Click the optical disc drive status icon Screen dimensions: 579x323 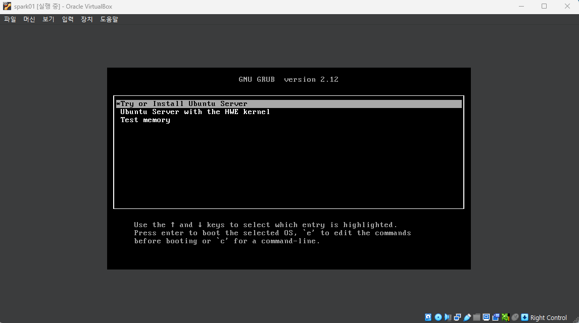[x=439, y=317]
